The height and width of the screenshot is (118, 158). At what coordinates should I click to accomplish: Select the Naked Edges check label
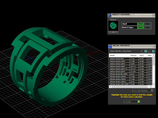point(128,28)
